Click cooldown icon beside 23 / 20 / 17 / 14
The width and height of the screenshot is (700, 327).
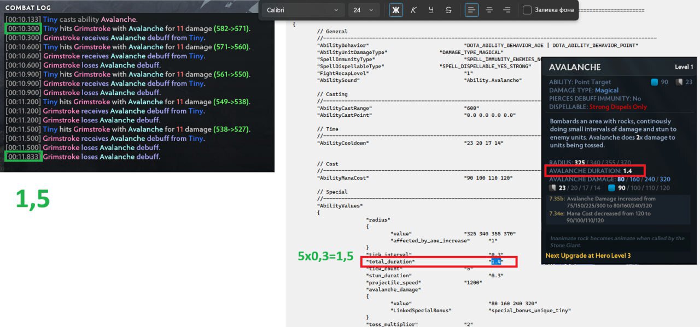553,188
